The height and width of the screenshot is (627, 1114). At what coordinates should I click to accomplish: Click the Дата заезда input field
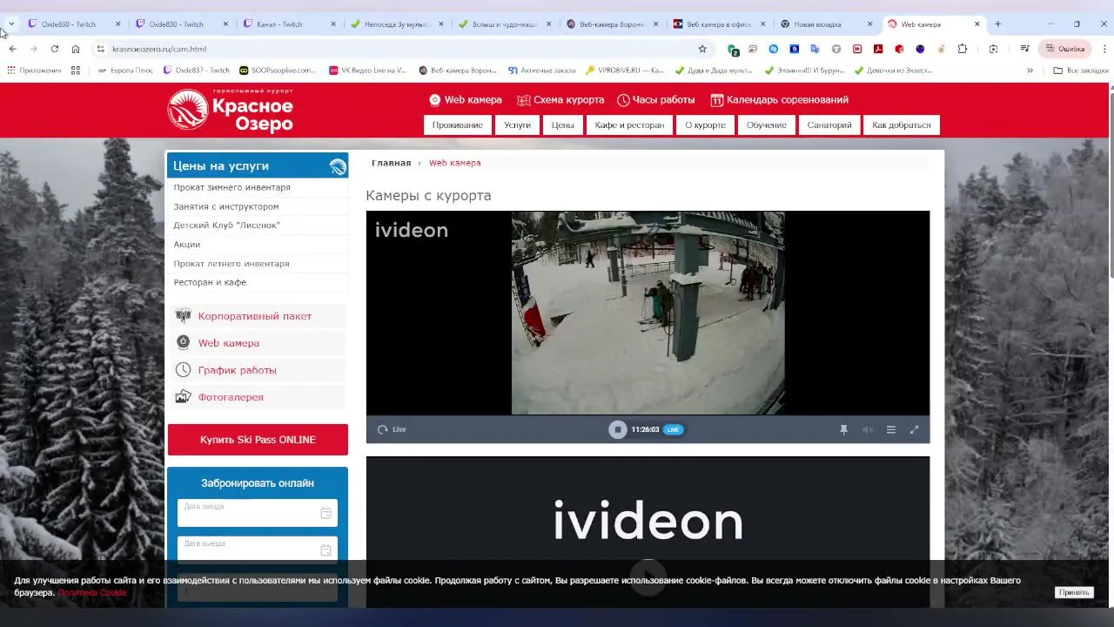click(258, 513)
